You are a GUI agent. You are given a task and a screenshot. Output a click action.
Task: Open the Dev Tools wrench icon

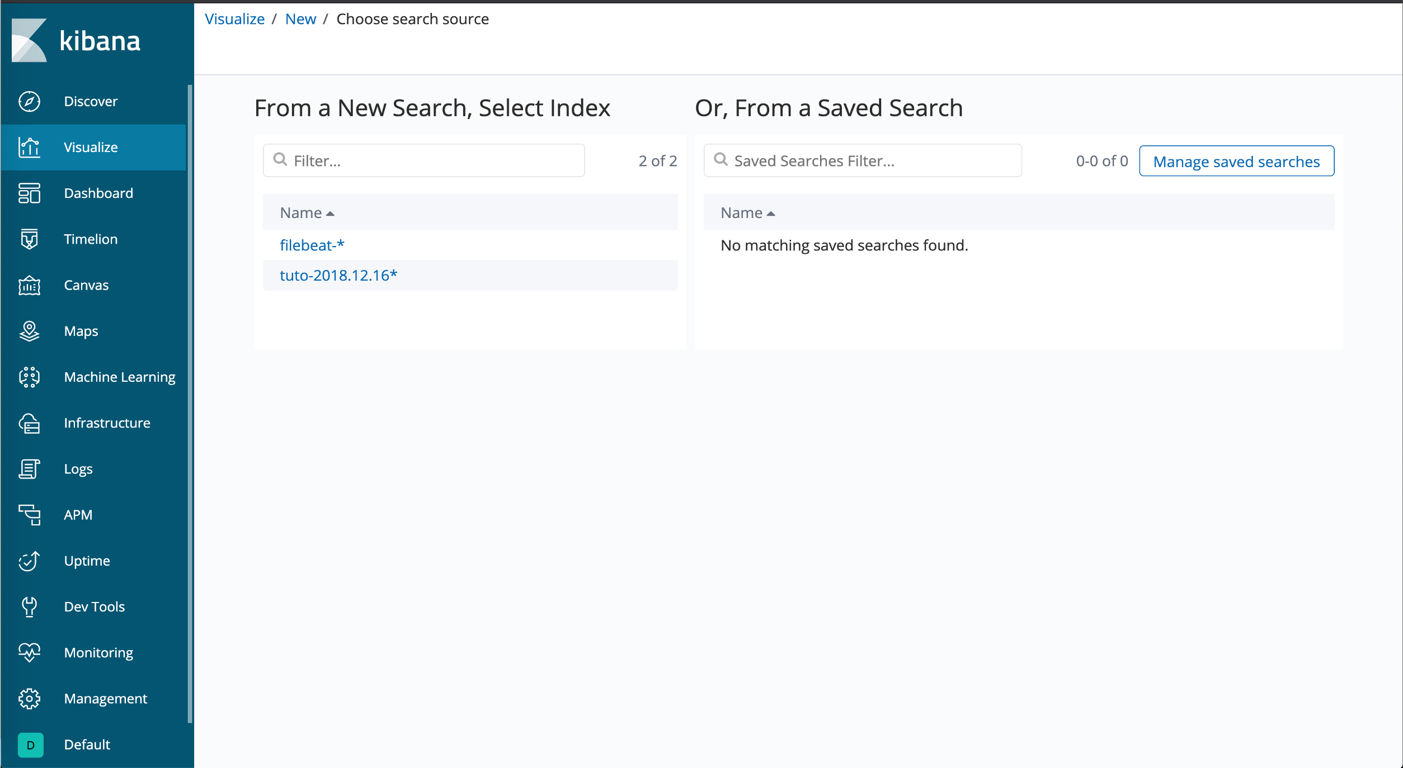point(29,606)
